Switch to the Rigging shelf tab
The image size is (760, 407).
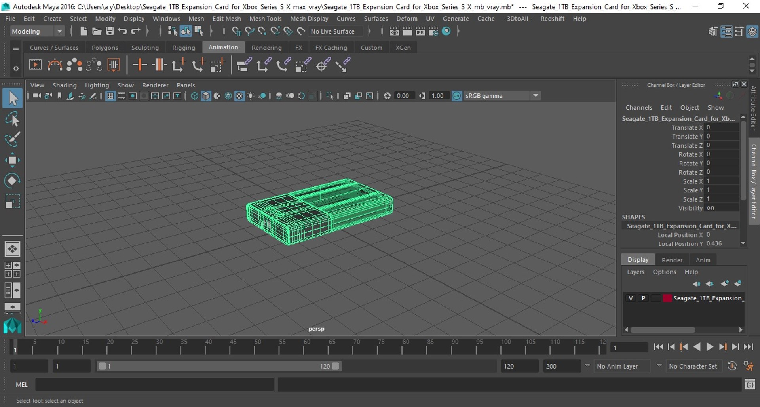point(183,48)
